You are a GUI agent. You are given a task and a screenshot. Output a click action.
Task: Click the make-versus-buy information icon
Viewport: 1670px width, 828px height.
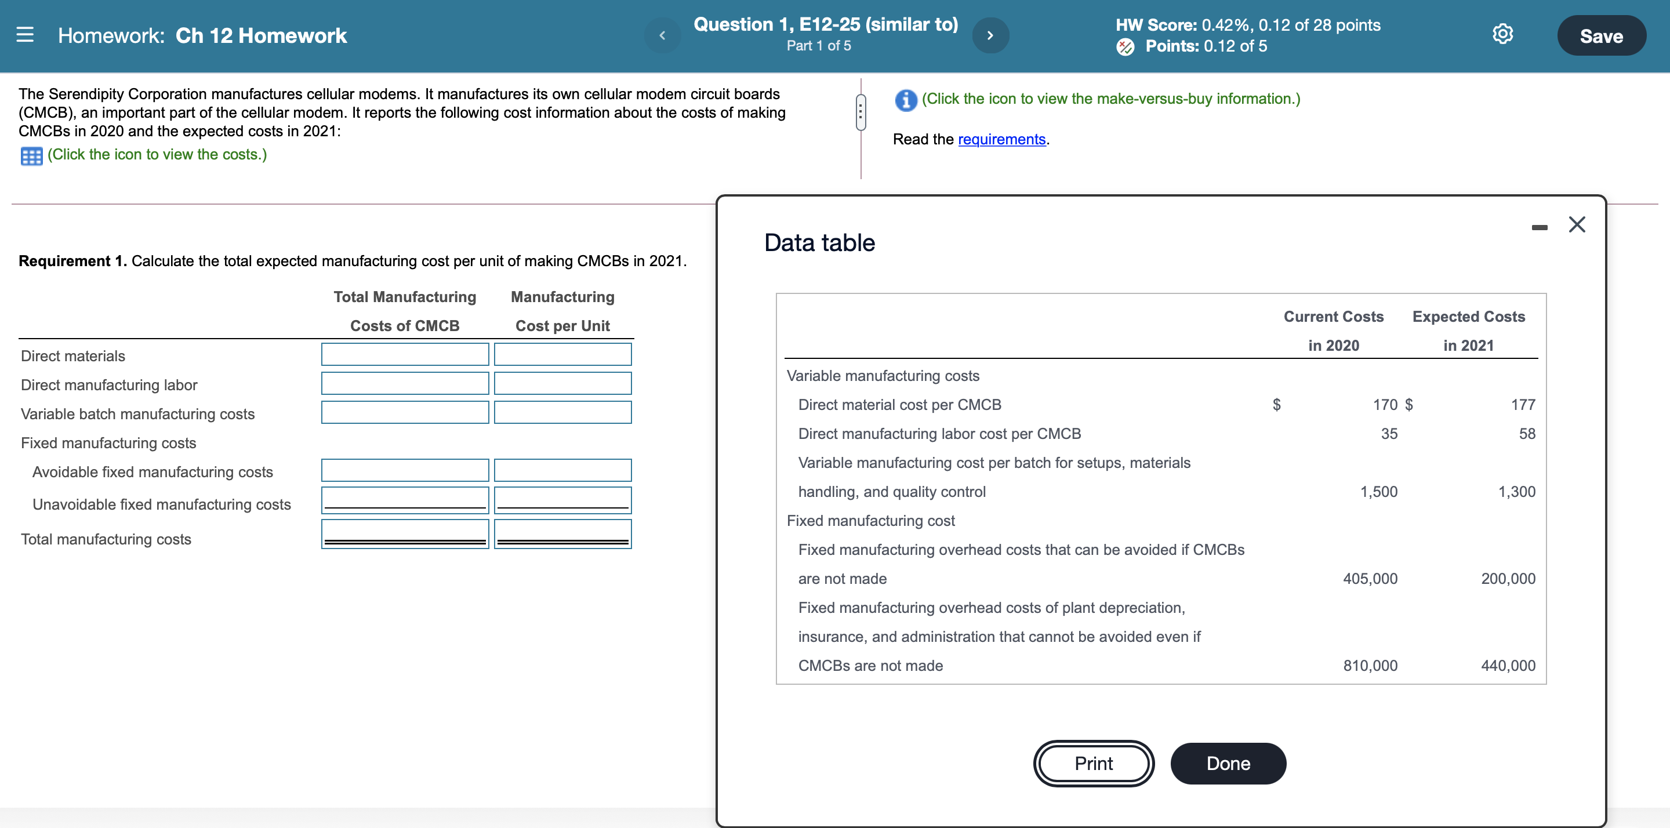click(x=905, y=99)
